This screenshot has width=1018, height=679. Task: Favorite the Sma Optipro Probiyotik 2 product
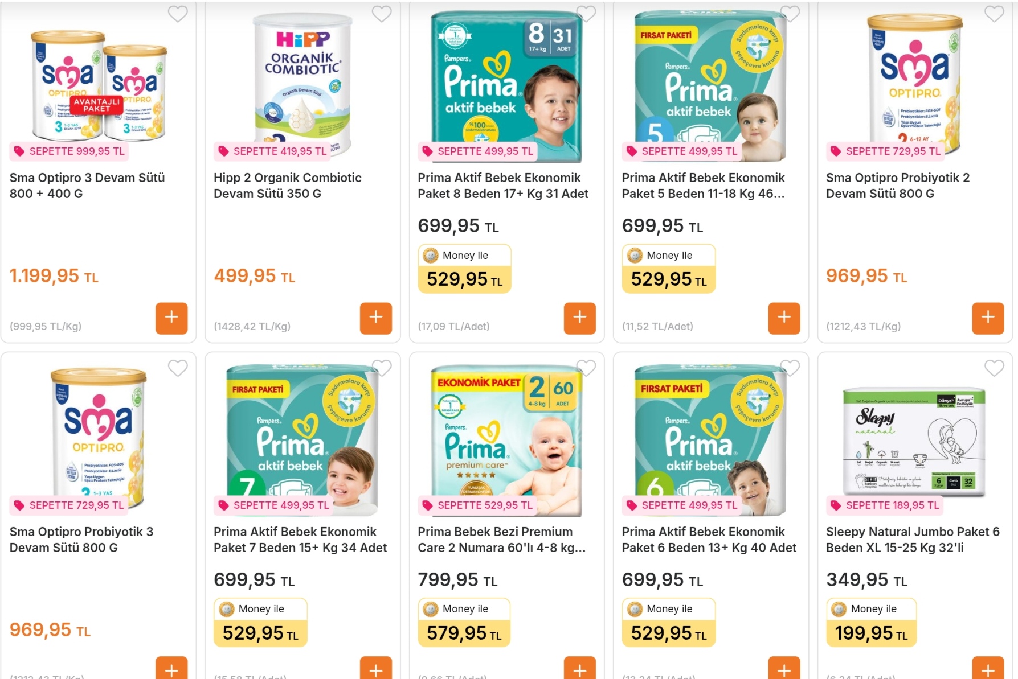pos(994,14)
